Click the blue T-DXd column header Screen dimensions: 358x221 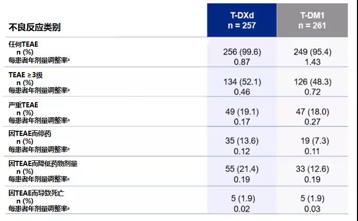point(240,20)
